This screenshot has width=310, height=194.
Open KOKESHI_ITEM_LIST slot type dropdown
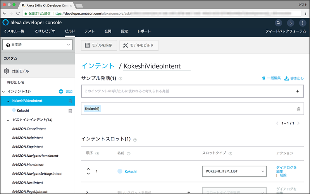click(234, 171)
